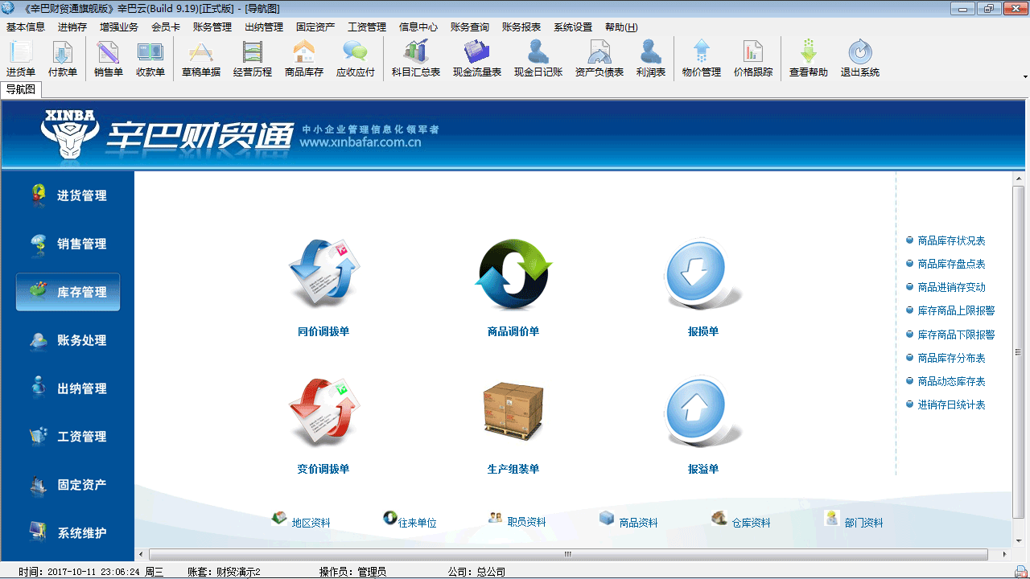1030x579 pixels.
Task: Open 现金日记账 toolbar icon
Action: tap(538, 59)
